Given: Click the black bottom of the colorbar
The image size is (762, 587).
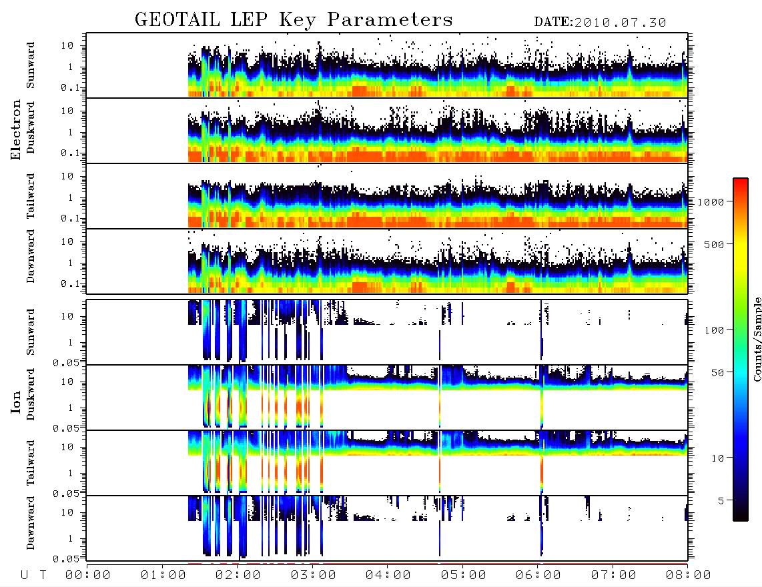Looking at the screenshot, I should click(x=741, y=514).
